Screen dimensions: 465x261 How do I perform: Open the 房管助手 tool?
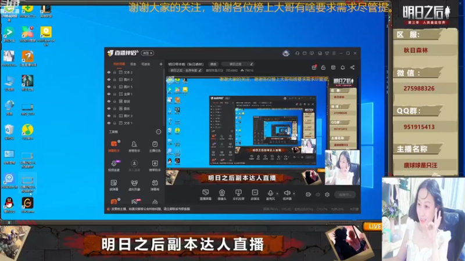(x=134, y=146)
